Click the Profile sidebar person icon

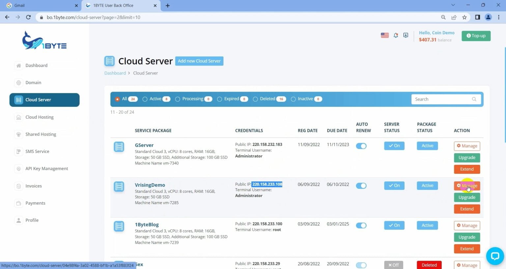[19, 220]
